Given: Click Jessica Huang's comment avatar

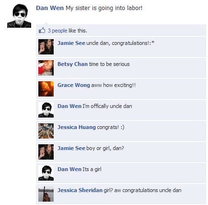Looking at the screenshot, I should click(x=46, y=131).
